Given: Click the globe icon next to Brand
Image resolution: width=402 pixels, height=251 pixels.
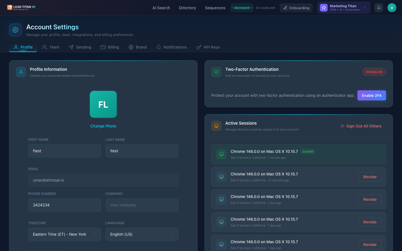Looking at the screenshot, I should click(x=130, y=47).
